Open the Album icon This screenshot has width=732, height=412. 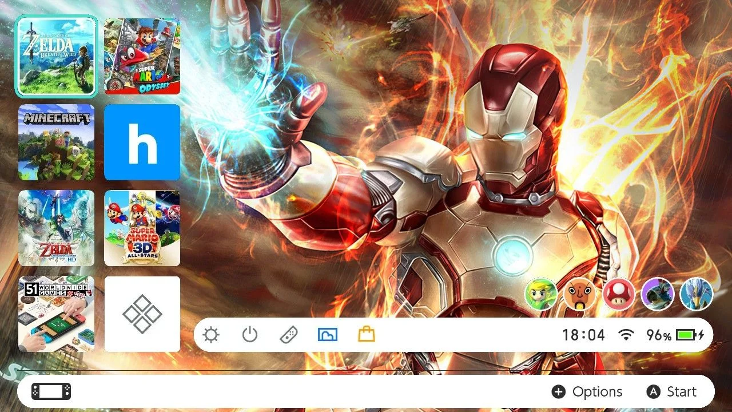(x=328, y=335)
